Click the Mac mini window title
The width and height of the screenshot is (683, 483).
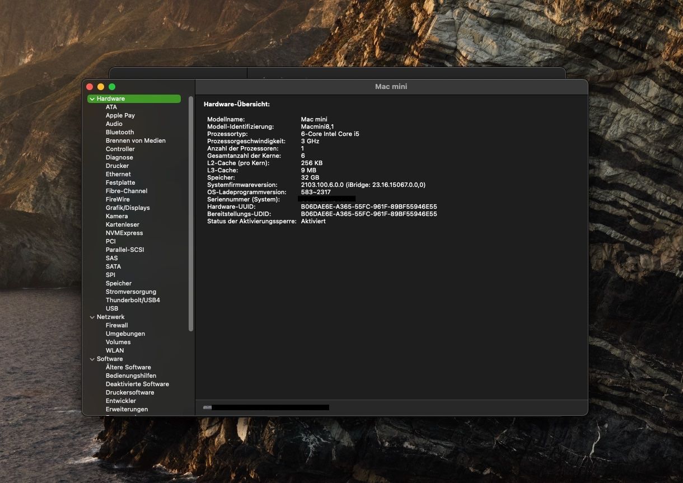point(391,87)
